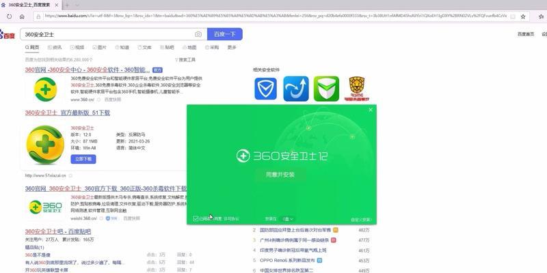Focus the URL address bar
547x273 pixels.
point(276,16)
